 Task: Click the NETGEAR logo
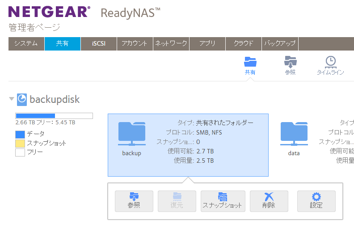click(49, 12)
